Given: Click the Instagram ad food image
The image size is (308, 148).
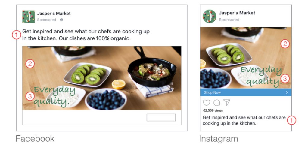Looking at the screenshot, I should coord(246,58).
